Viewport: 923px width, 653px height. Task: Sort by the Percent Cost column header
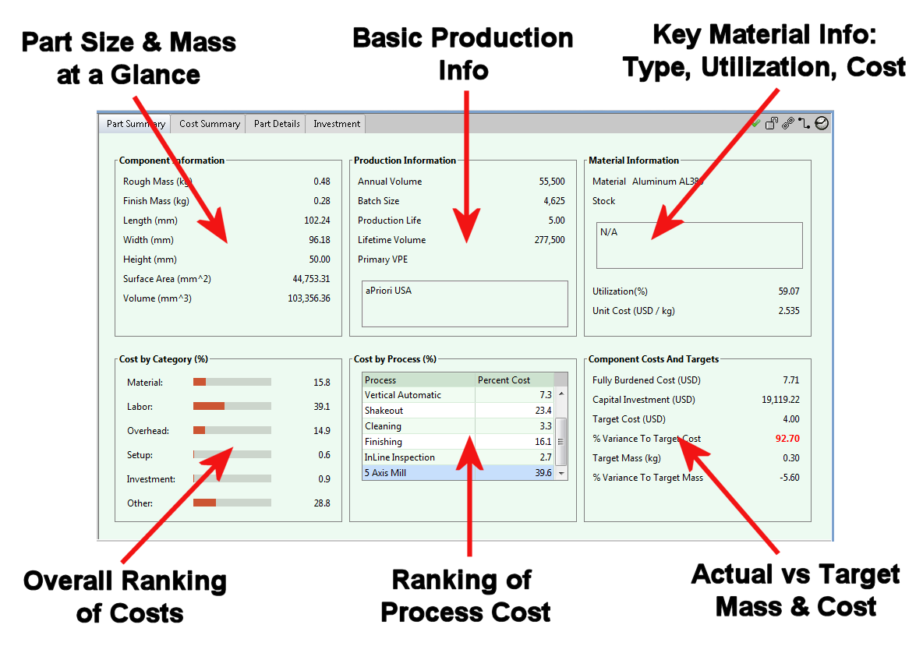(514, 380)
